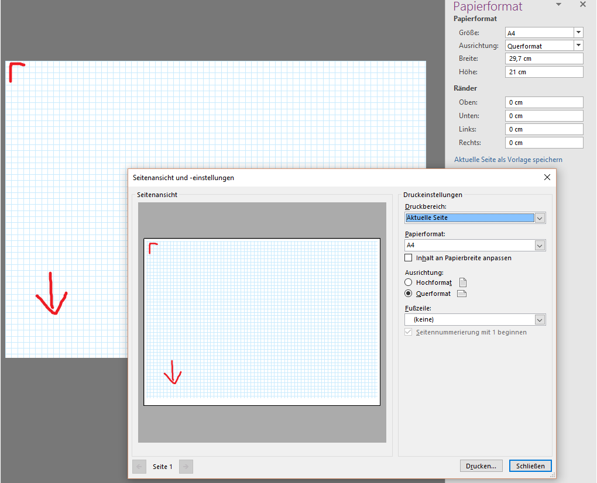Click the Unten margin field

[x=544, y=116]
